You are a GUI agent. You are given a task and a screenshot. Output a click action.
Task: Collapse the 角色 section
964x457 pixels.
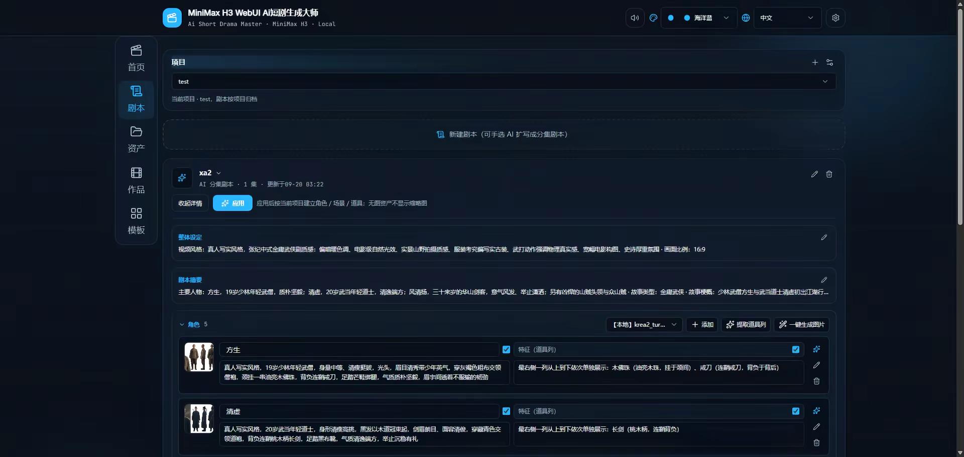pos(182,325)
